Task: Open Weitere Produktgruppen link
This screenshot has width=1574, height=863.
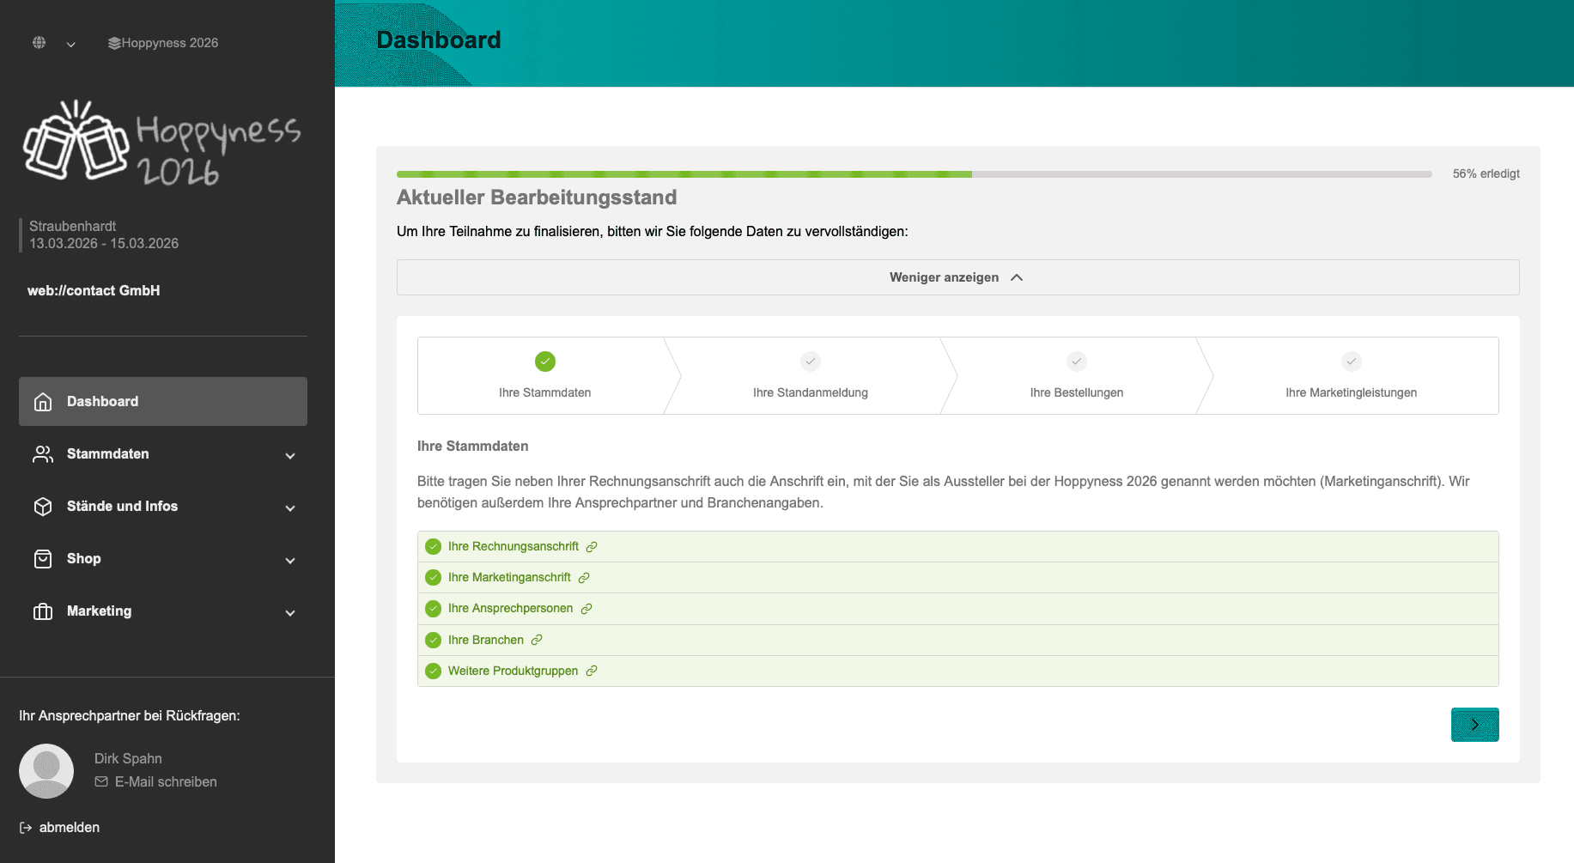Action: [513, 671]
